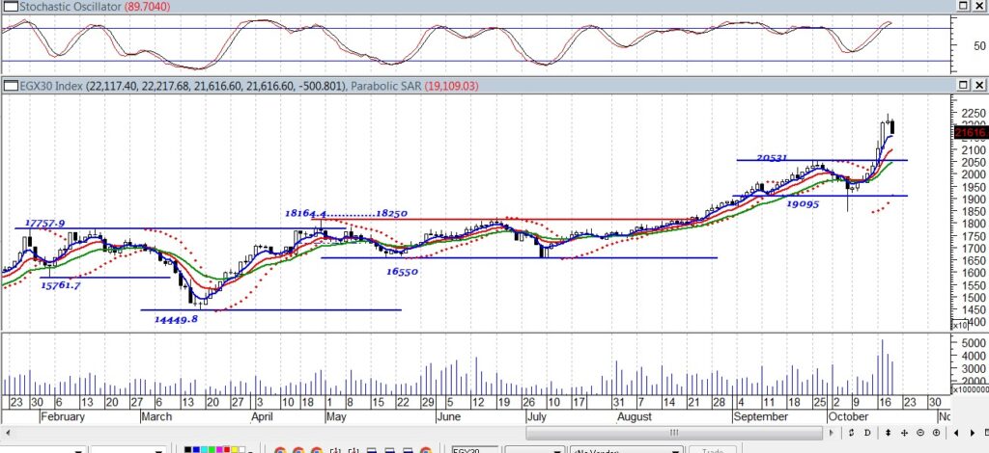Screen dimensions: 989x453
Task: Maximize the Stochastic Oscillator pane
Action: pyautogui.click(x=962, y=7)
